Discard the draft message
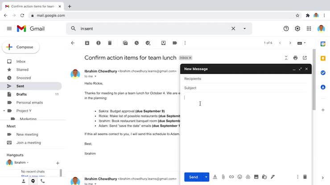Viewport: 330px width, 185px height. (305, 177)
